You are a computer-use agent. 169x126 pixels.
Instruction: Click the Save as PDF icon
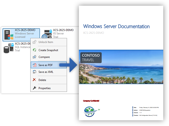click(34, 65)
